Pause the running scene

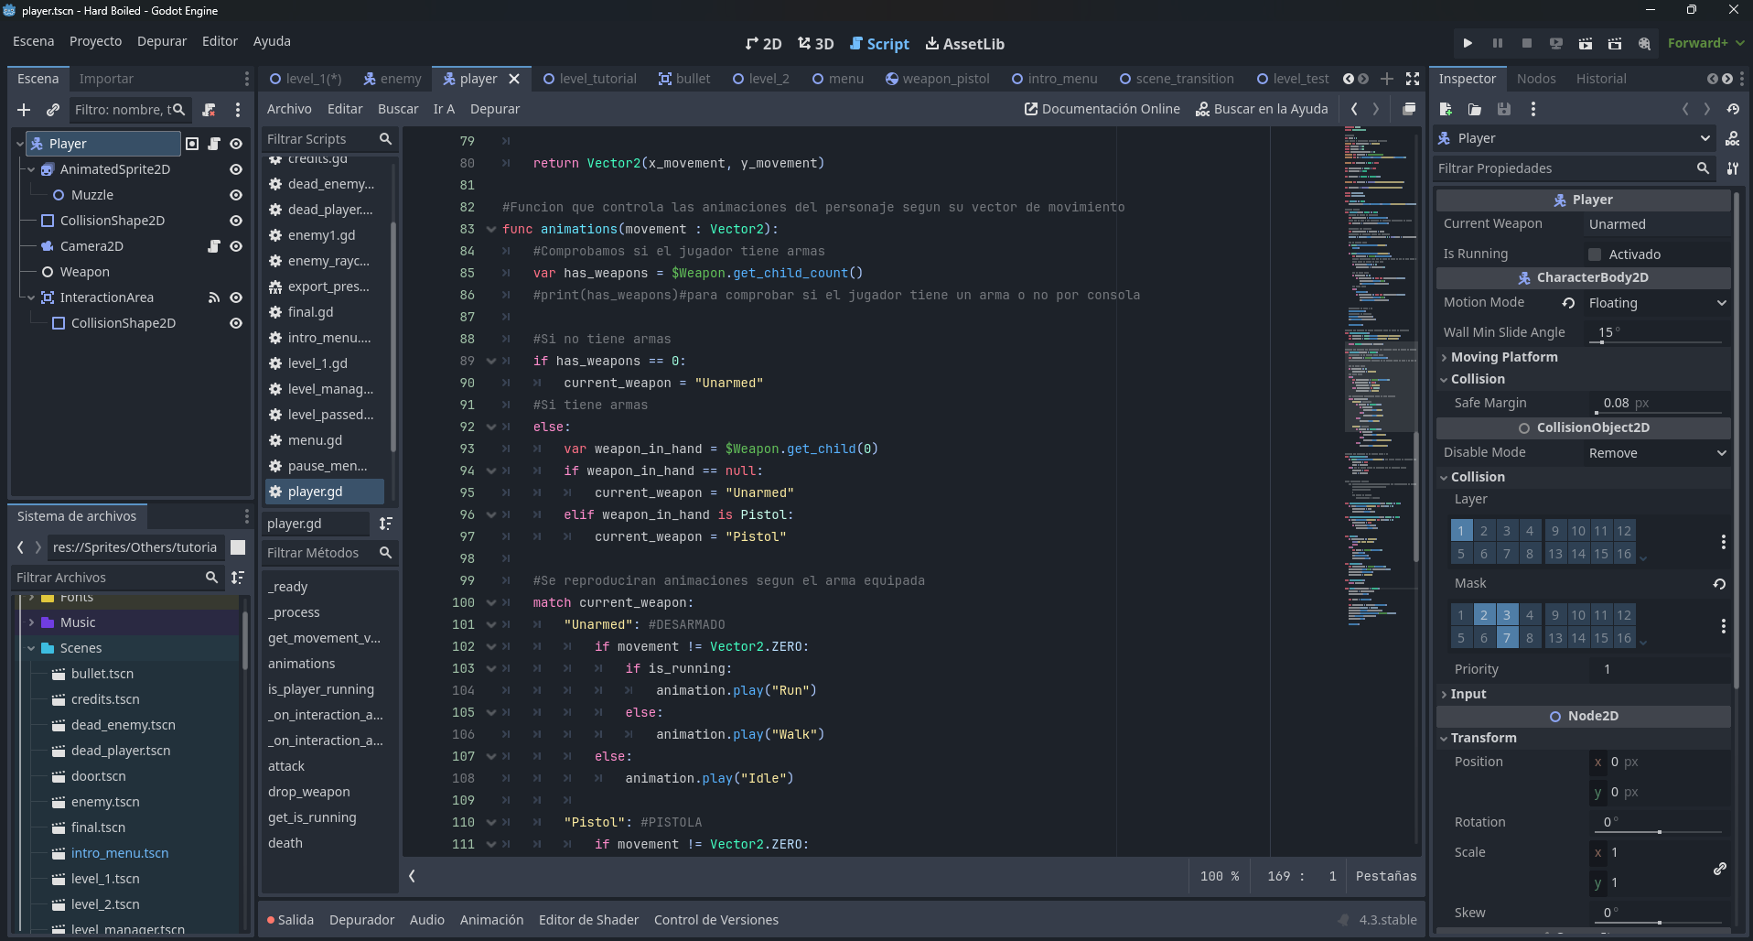point(1497,43)
